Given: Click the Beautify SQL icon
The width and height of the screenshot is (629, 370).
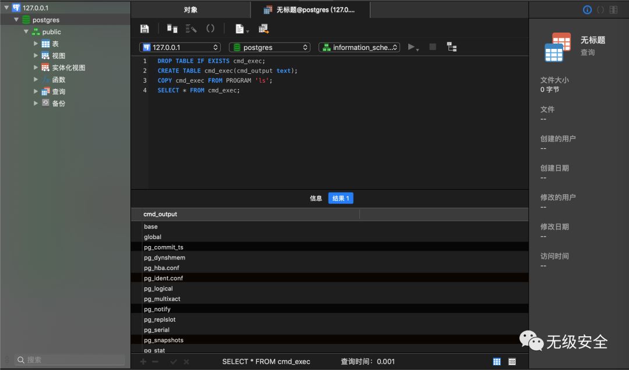Looking at the screenshot, I should click(x=191, y=29).
